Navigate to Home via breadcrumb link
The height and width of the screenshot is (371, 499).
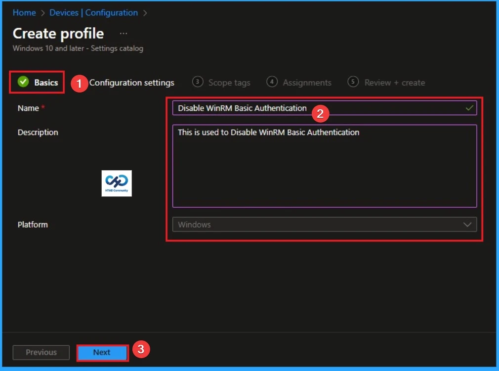pyautogui.click(x=24, y=12)
